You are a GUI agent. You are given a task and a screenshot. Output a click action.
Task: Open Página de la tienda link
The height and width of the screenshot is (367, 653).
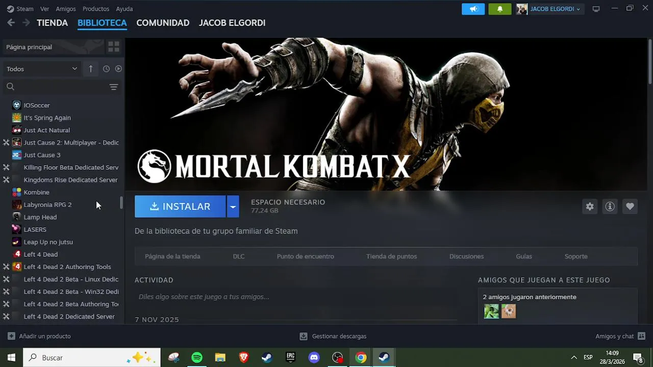click(172, 256)
